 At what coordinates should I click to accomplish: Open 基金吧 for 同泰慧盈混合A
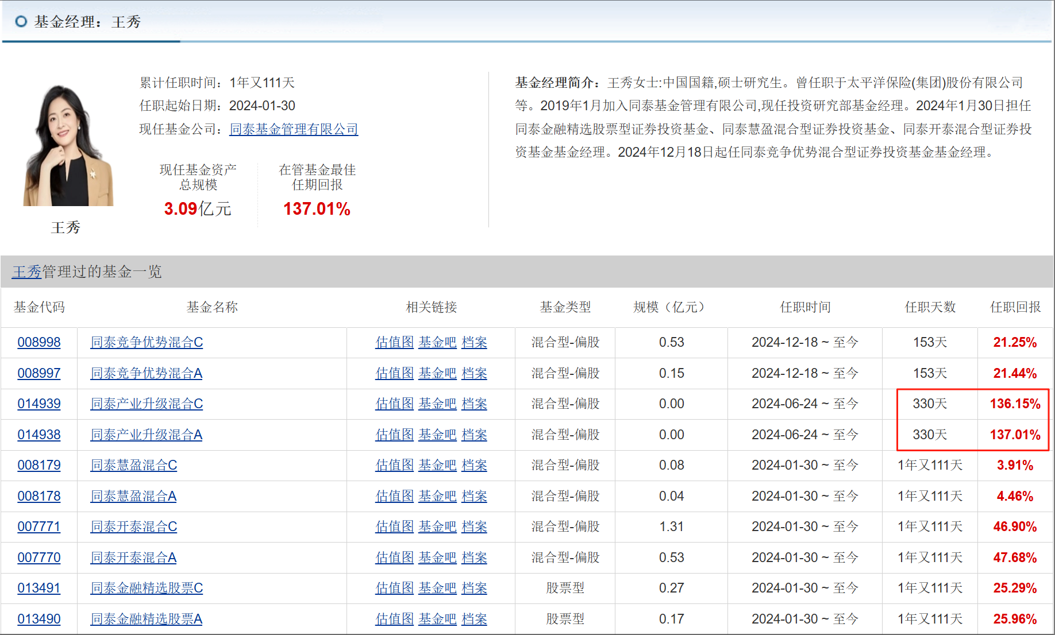click(x=437, y=496)
